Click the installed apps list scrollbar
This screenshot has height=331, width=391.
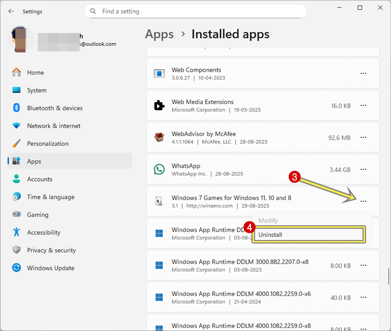click(388, 276)
